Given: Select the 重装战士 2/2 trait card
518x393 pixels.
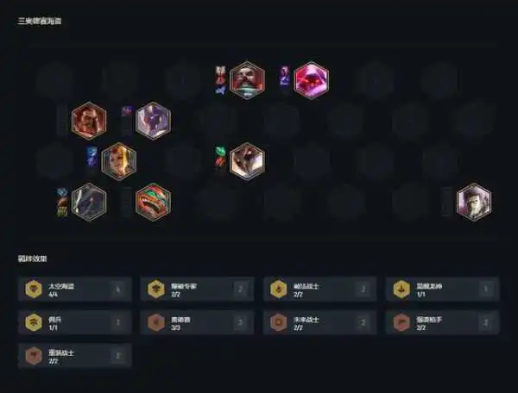Looking at the screenshot, I should pos(75,356).
